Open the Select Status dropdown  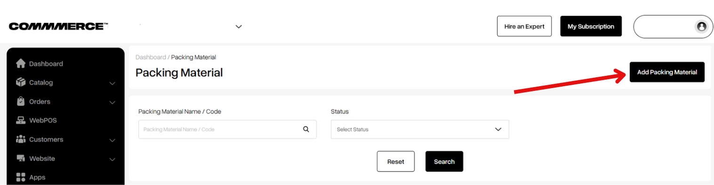(420, 129)
